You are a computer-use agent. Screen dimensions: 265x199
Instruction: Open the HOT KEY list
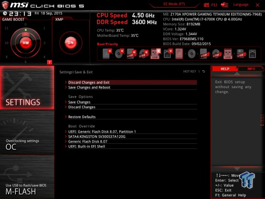[x=190, y=71]
